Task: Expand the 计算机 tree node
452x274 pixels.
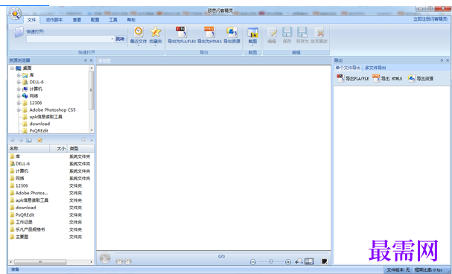Action: 19,89
